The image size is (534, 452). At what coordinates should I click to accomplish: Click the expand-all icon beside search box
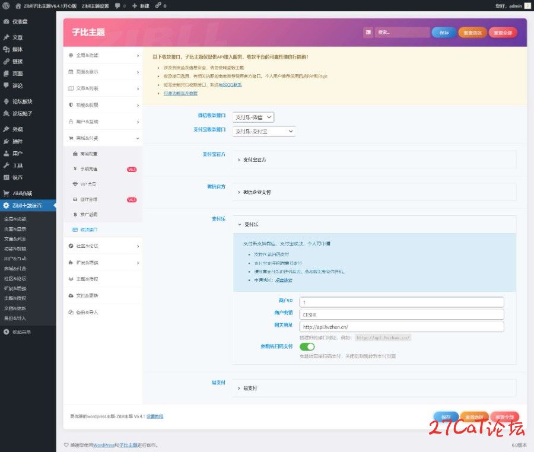(368, 33)
